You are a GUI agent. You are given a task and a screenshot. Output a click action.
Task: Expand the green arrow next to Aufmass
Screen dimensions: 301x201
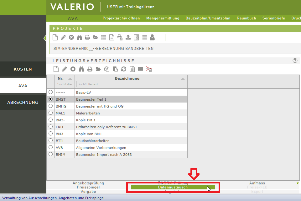pyautogui.click(x=298, y=183)
